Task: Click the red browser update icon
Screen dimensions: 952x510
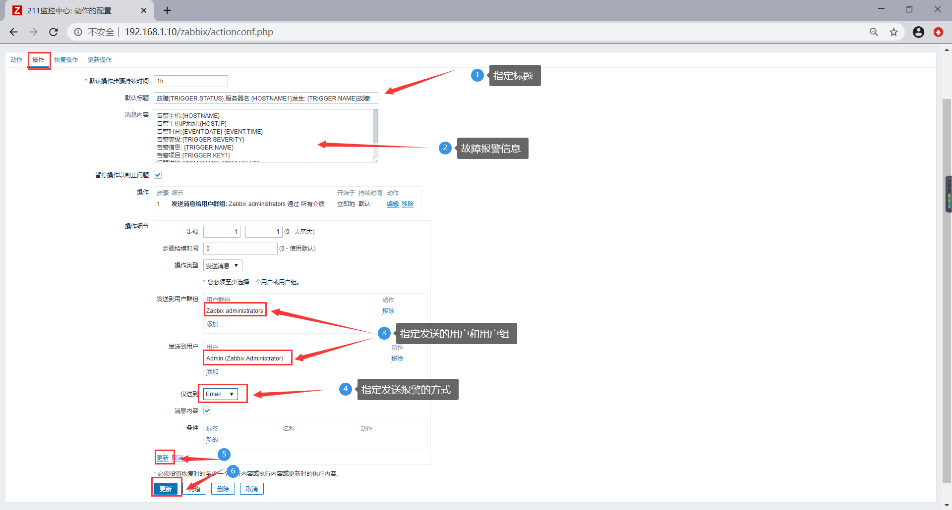Action: pos(938,32)
